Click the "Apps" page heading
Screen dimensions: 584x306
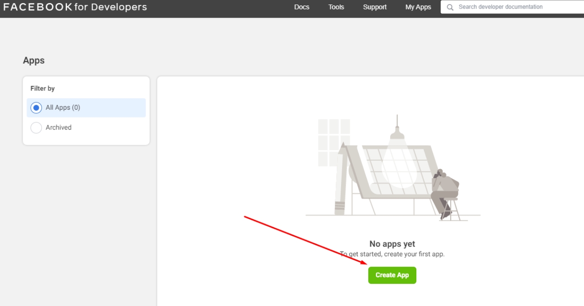[34, 60]
